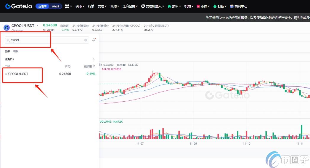Open the 买币 dropdown menu
310x168 pixels.
(x=80, y=6)
